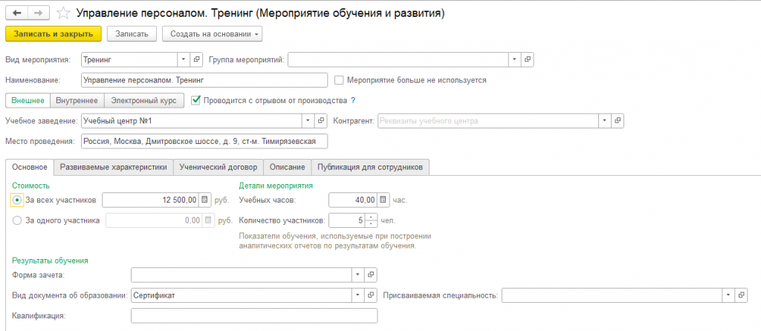
Task: Click the Присваиваемая специальность input field
Action: pyautogui.click(x=612, y=295)
